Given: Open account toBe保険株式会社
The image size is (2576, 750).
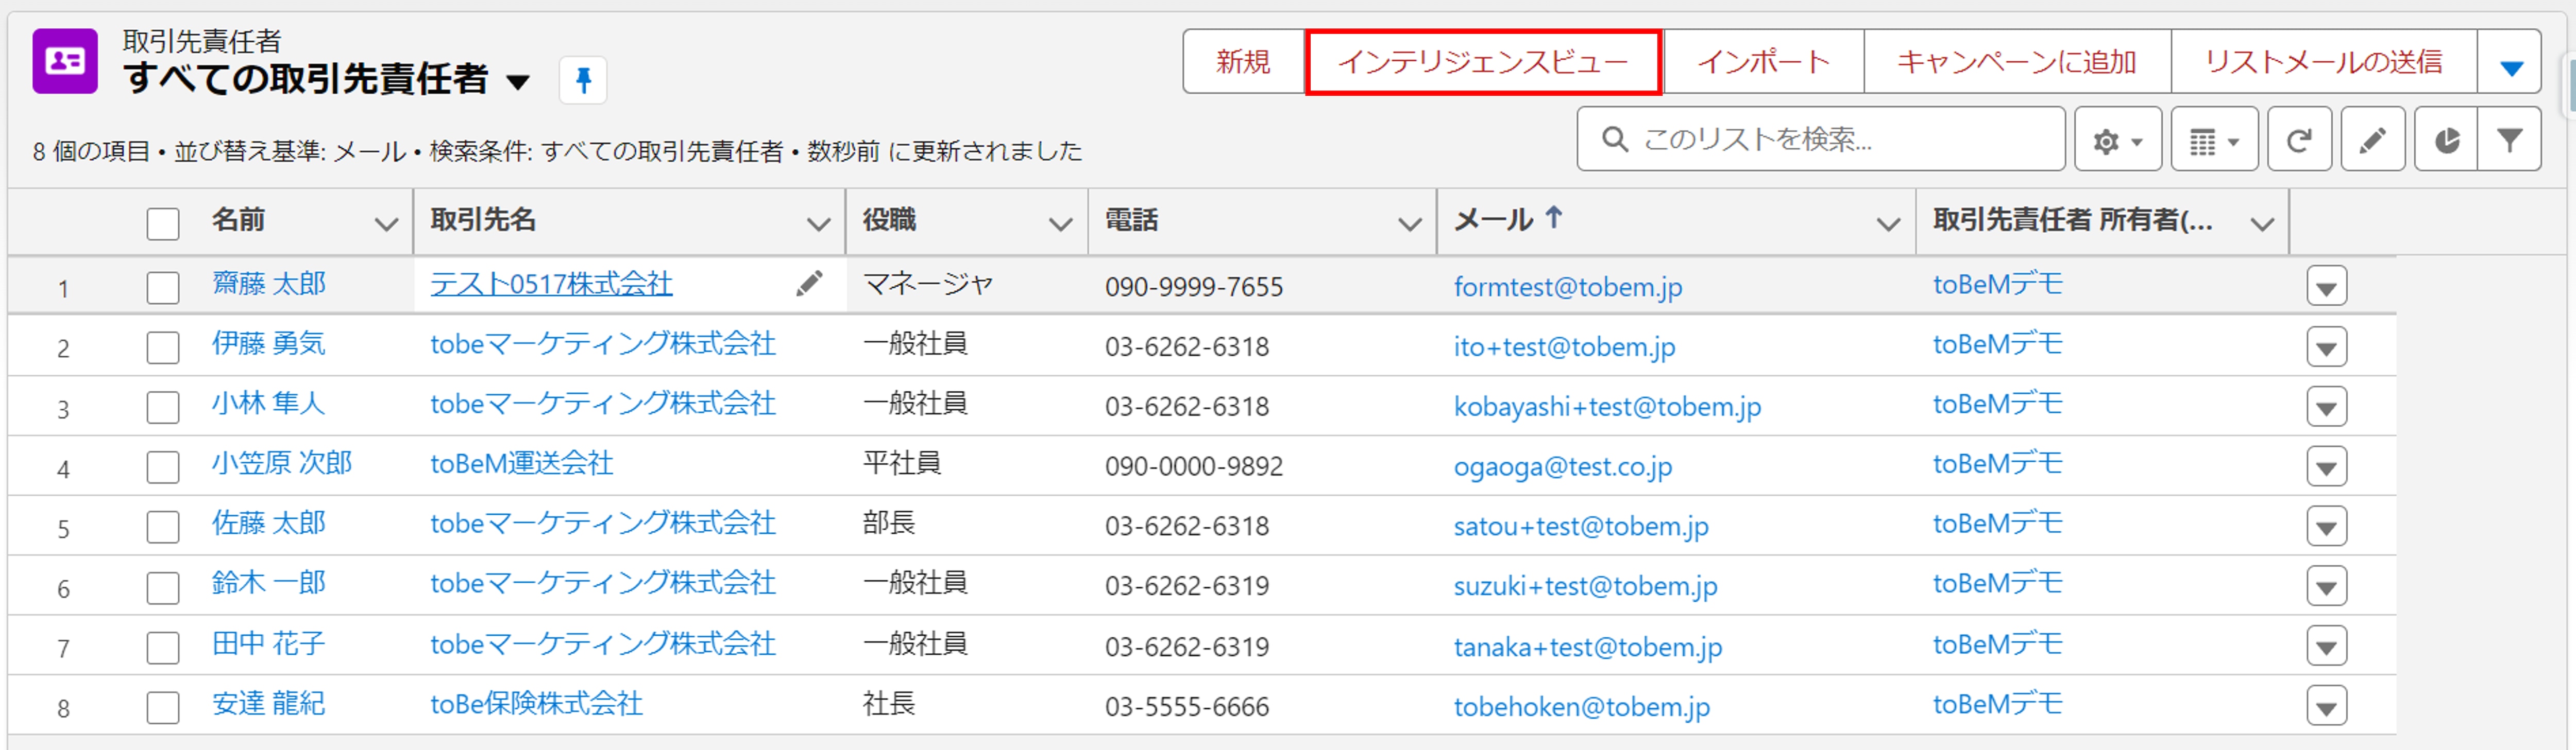Looking at the screenshot, I should coord(536,704).
